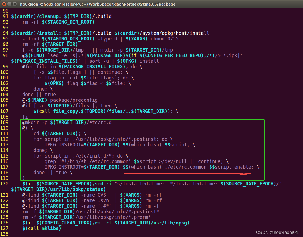Click 'package/preconfig' on line 105
The width and height of the screenshot is (303, 237).
[x=74, y=100]
